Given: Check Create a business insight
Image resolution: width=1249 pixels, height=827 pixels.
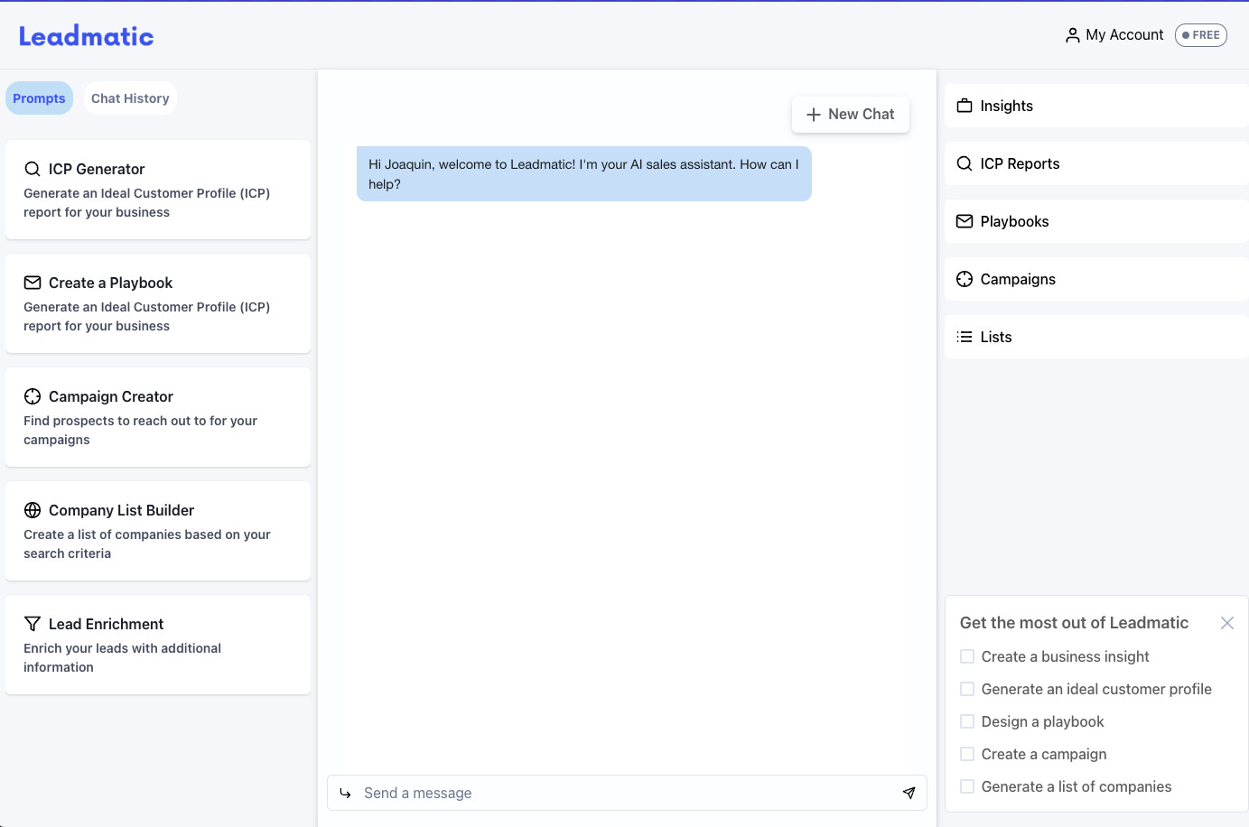Looking at the screenshot, I should (x=967, y=656).
